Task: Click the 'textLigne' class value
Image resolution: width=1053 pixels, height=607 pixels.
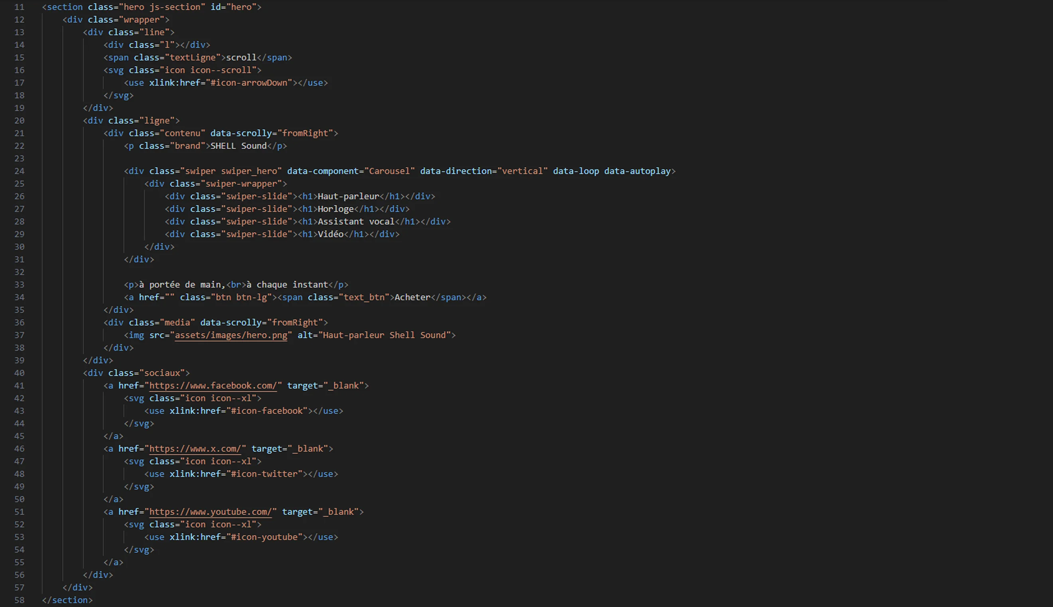Action: click(193, 57)
